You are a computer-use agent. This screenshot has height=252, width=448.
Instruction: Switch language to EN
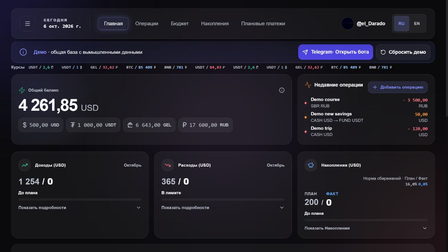pyautogui.click(x=417, y=24)
